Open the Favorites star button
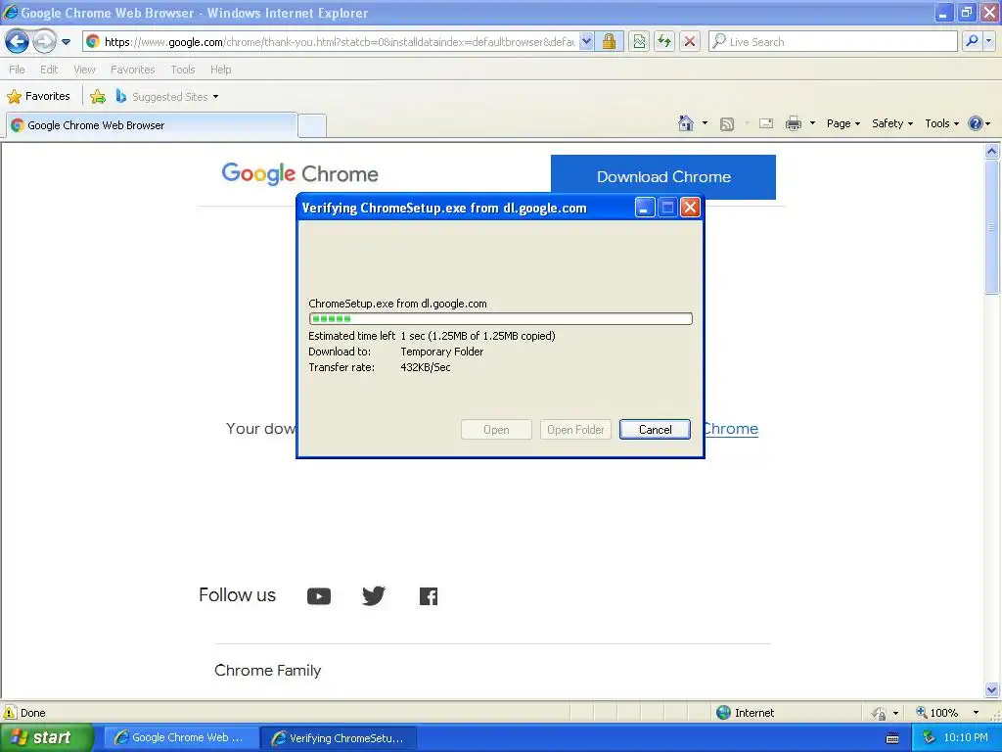This screenshot has width=1002, height=752. point(38,97)
